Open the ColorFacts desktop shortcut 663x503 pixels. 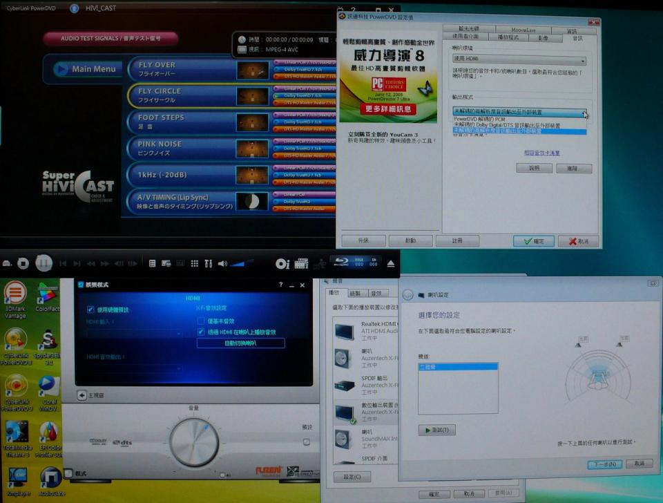(x=48, y=295)
